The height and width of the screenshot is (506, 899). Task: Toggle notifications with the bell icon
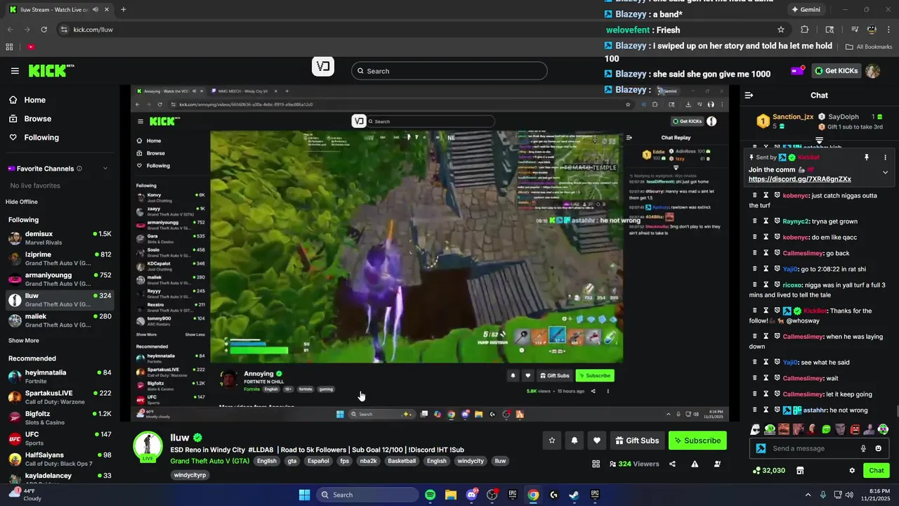575,441
